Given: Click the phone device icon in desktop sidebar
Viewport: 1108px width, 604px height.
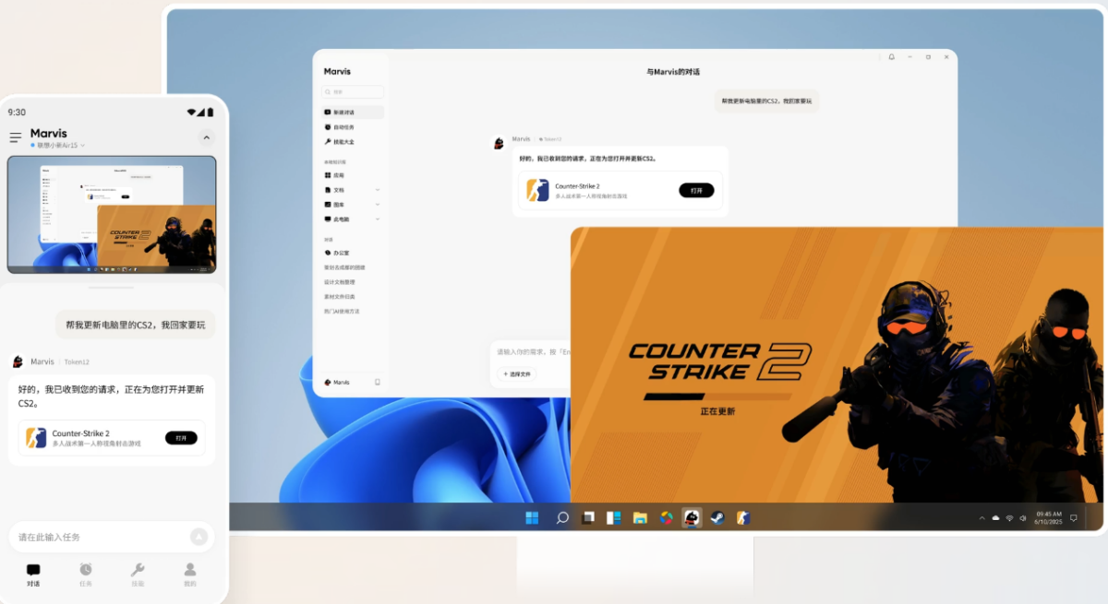Looking at the screenshot, I should [x=377, y=382].
